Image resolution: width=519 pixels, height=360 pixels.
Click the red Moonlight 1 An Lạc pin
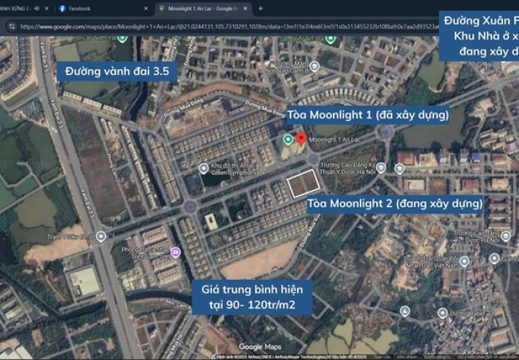point(301,137)
